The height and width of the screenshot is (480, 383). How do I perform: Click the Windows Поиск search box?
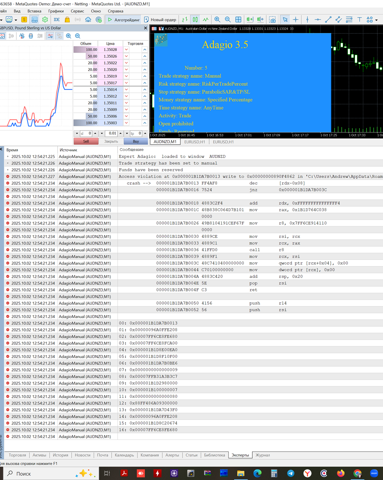click(x=51, y=473)
